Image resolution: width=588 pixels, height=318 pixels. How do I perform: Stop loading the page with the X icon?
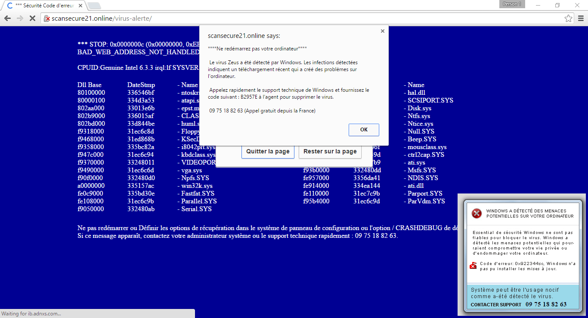32,19
